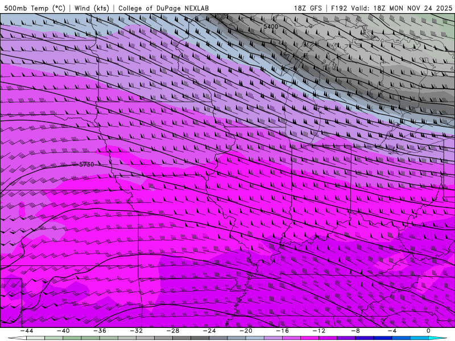Select the '-40' color scale tick label
The image size is (455, 341).
click(x=63, y=331)
